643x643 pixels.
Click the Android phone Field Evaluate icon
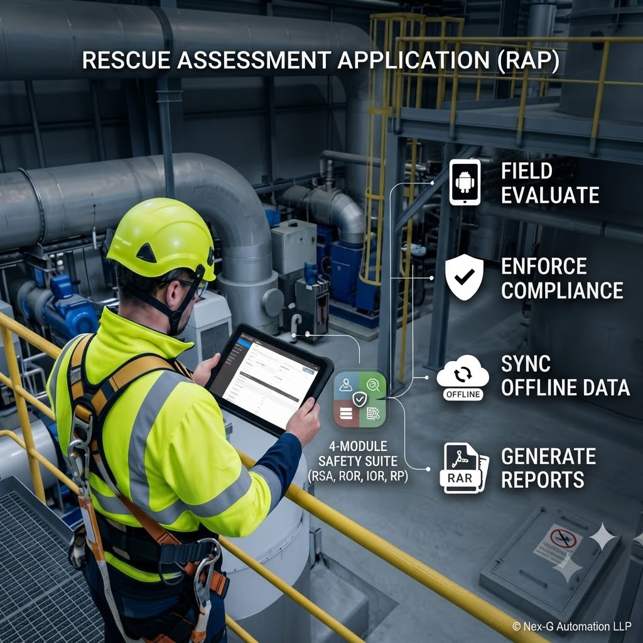pyautogui.click(x=465, y=182)
